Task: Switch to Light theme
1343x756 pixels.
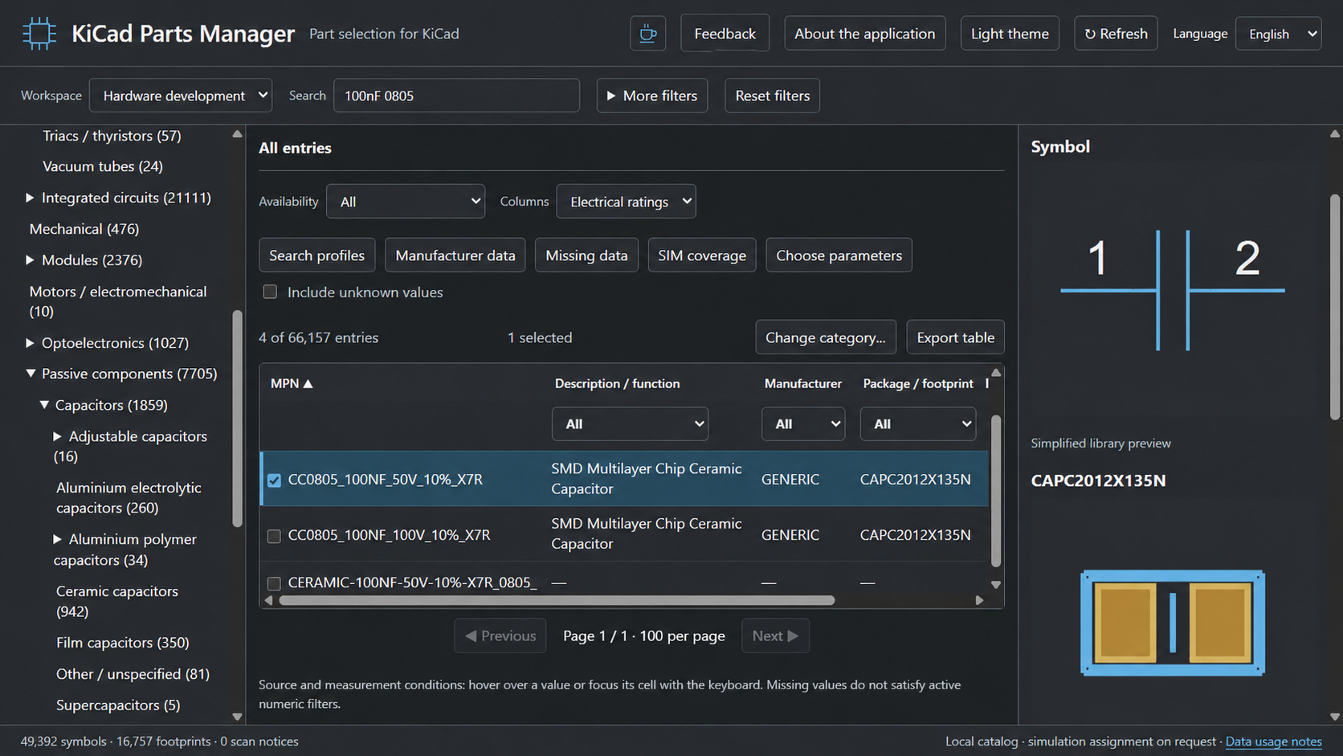Action: pos(1010,34)
